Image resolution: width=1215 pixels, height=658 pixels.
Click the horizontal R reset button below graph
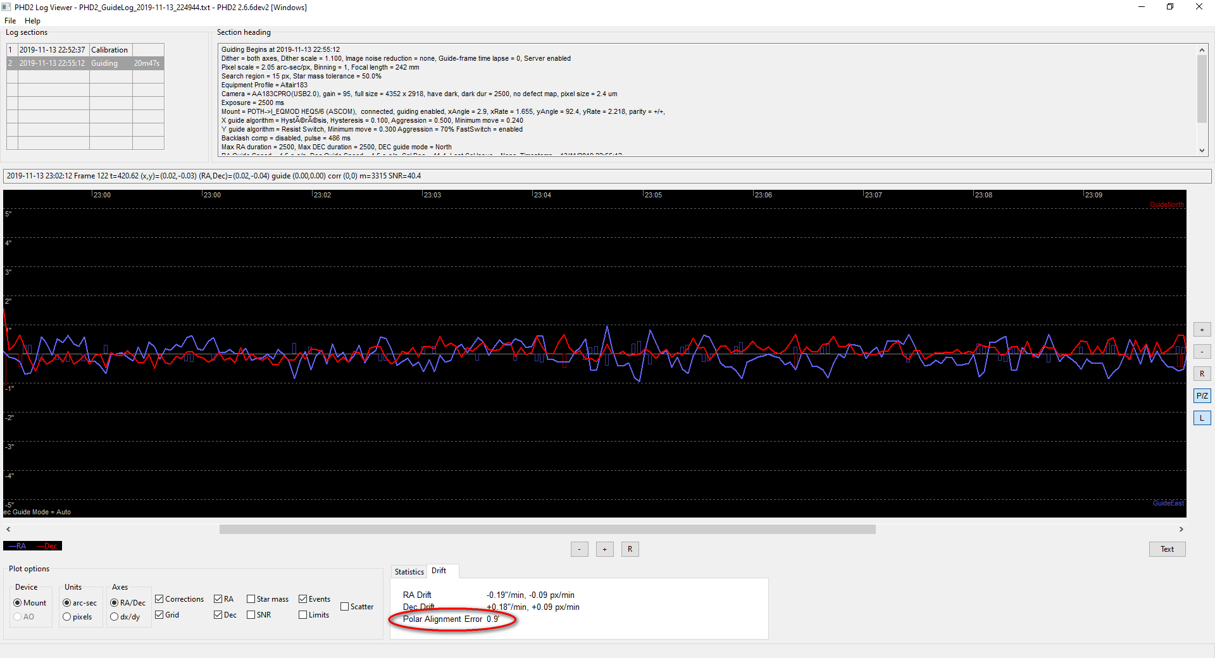(630, 549)
